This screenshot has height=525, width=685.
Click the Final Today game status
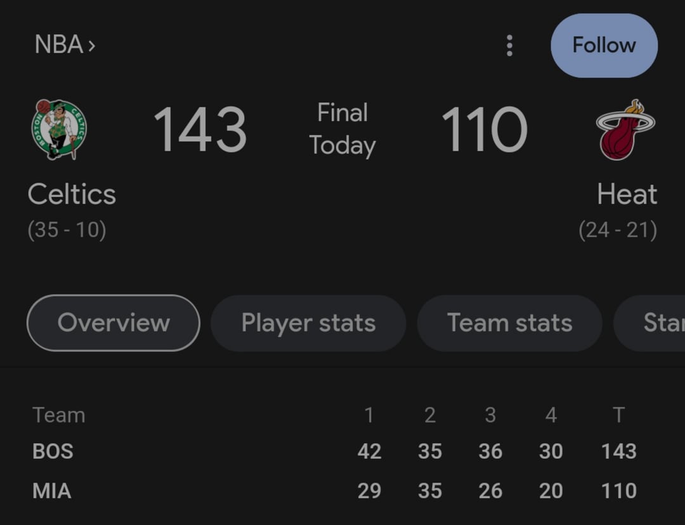point(342,129)
